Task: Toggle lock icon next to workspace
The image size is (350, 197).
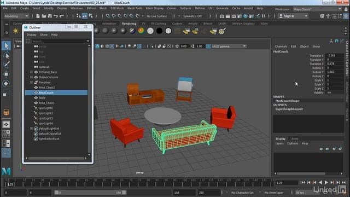Action: (346, 9)
